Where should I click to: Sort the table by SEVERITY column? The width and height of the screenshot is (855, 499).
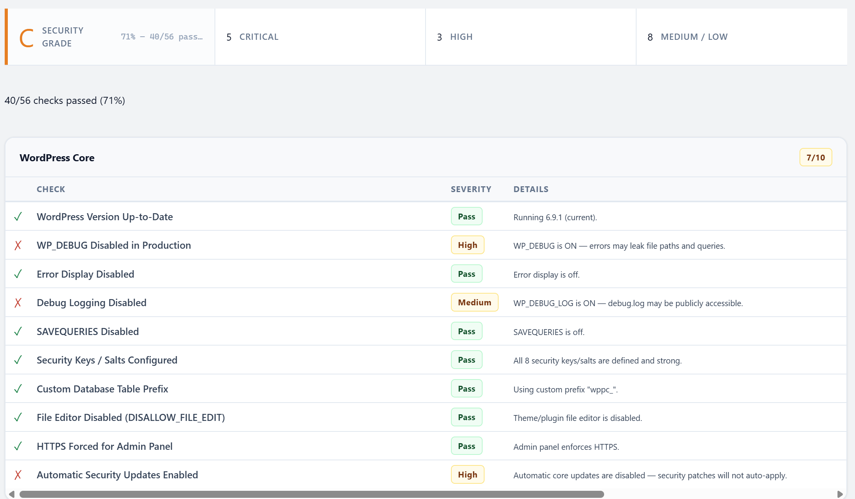click(471, 189)
